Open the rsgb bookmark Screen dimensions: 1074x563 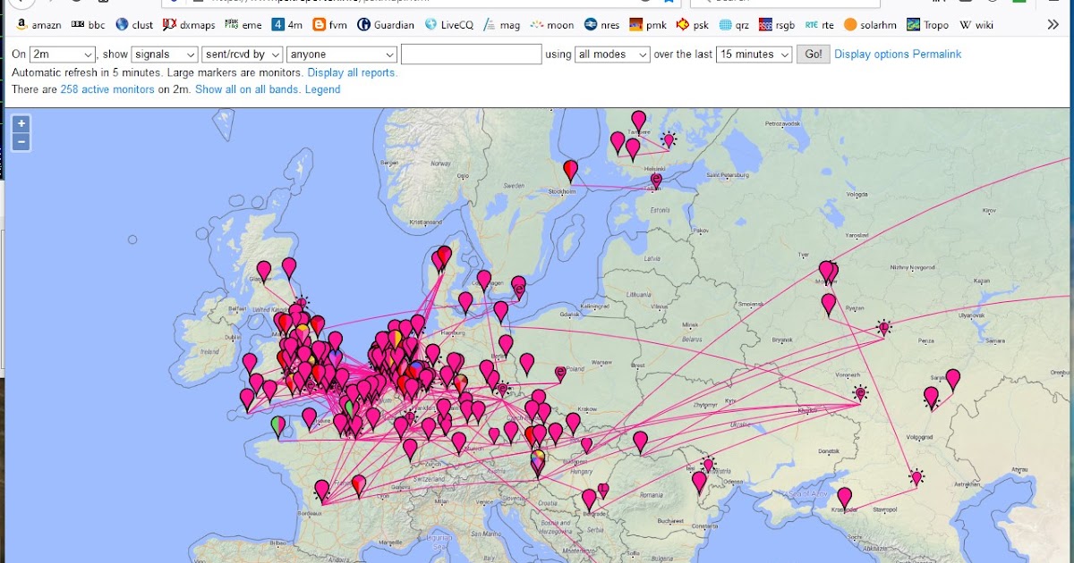(779, 25)
